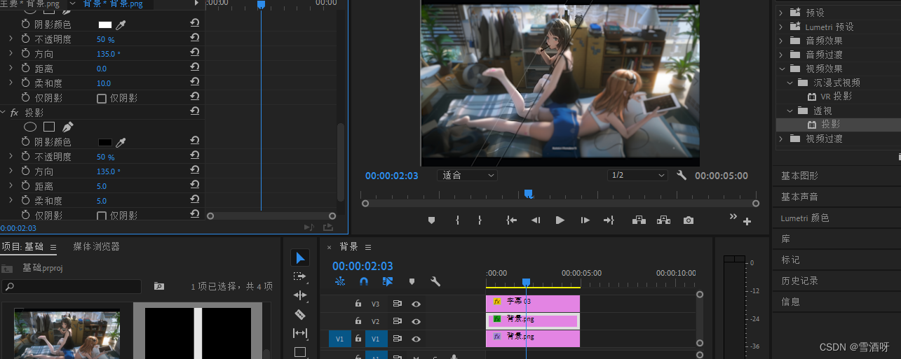901x359 pixels.
Task: Expand the 视频过渡 folder
Action: [x=781, y=139]
